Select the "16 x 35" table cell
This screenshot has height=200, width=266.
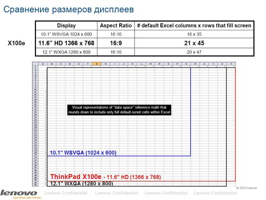[194, 34]
